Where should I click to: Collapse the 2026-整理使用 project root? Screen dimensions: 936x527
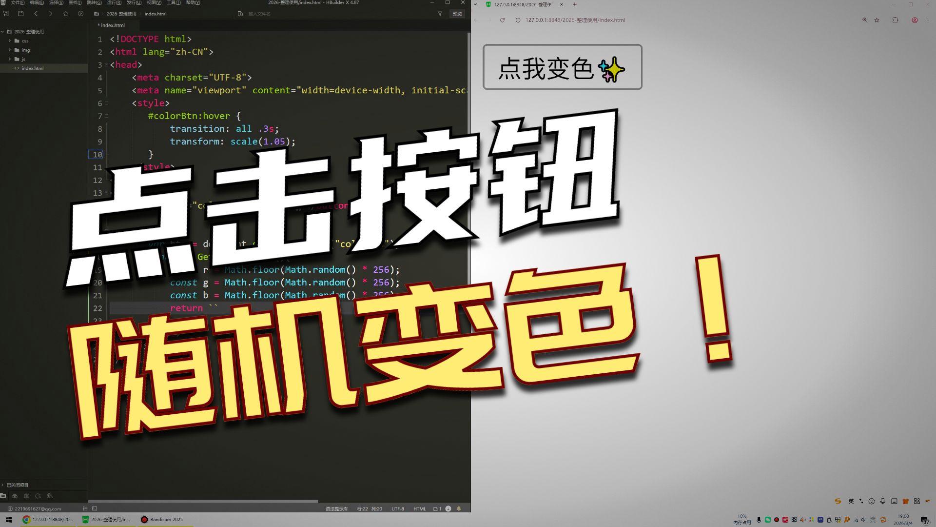3,32
